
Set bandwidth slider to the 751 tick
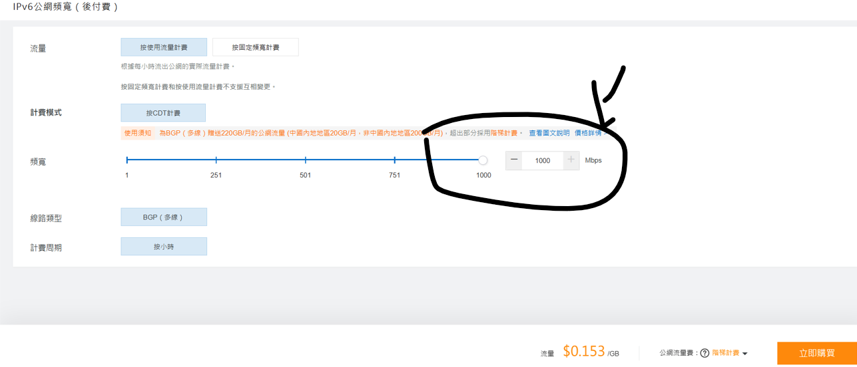[394, 160]
